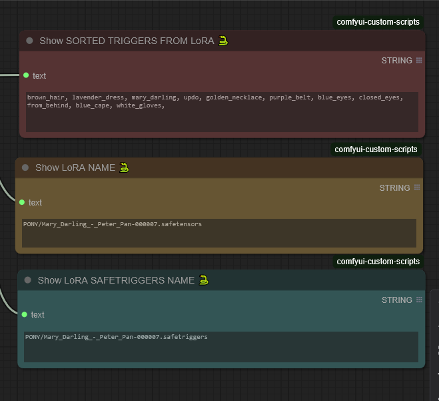This screenshot has width=439, height=401.
Task: Click the safetensors file path text field
Action: pos(219,233)
